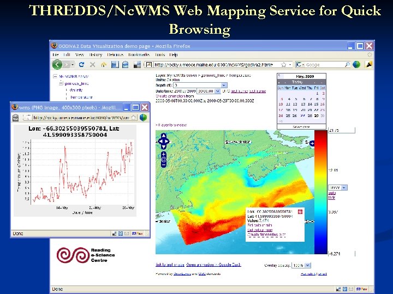Click 'link to test image' link
The width and height of the screenshot is (393, 294).
[170, 265]
